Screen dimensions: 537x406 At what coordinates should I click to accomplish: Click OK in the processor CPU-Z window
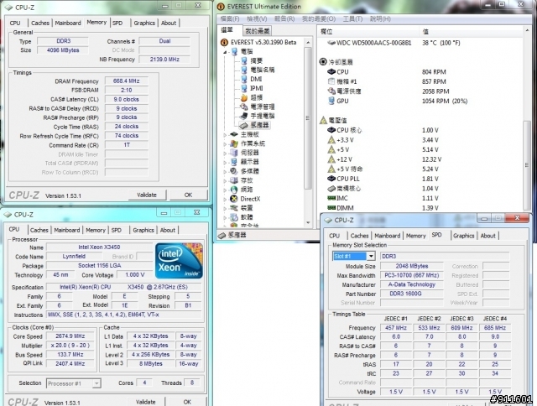187,402
